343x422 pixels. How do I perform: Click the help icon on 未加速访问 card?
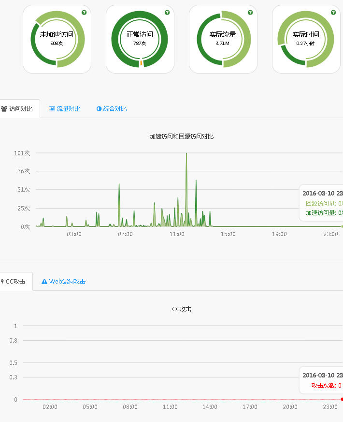tap(84, 13)
